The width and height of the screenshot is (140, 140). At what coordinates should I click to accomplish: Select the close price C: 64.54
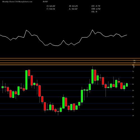(51, 9)
